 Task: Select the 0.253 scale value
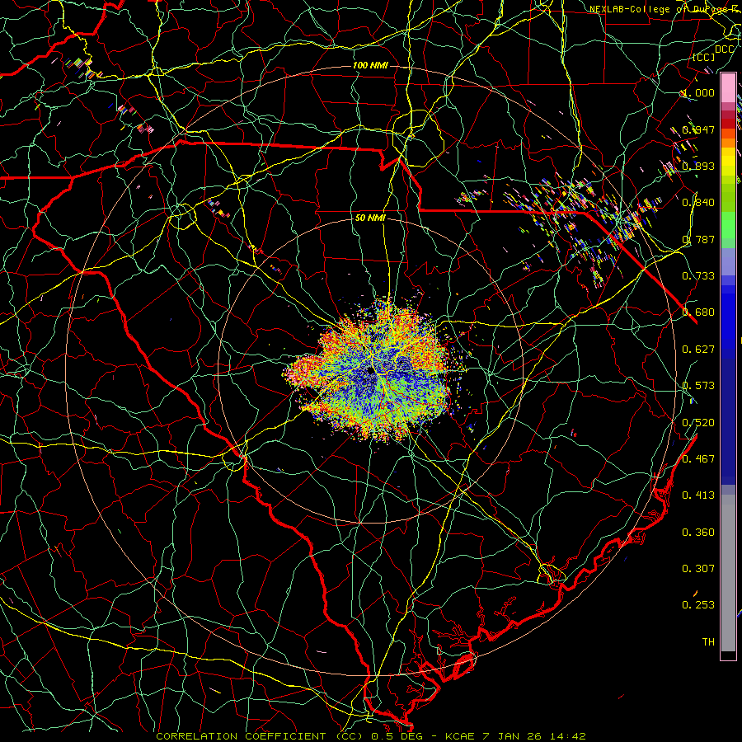click(x=698, y=605)
